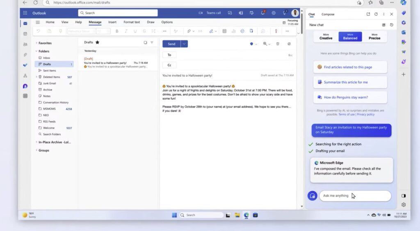Apply italic formatting

[x=126, y=31]
